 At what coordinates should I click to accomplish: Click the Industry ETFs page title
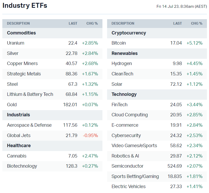(x=25, y=5)
